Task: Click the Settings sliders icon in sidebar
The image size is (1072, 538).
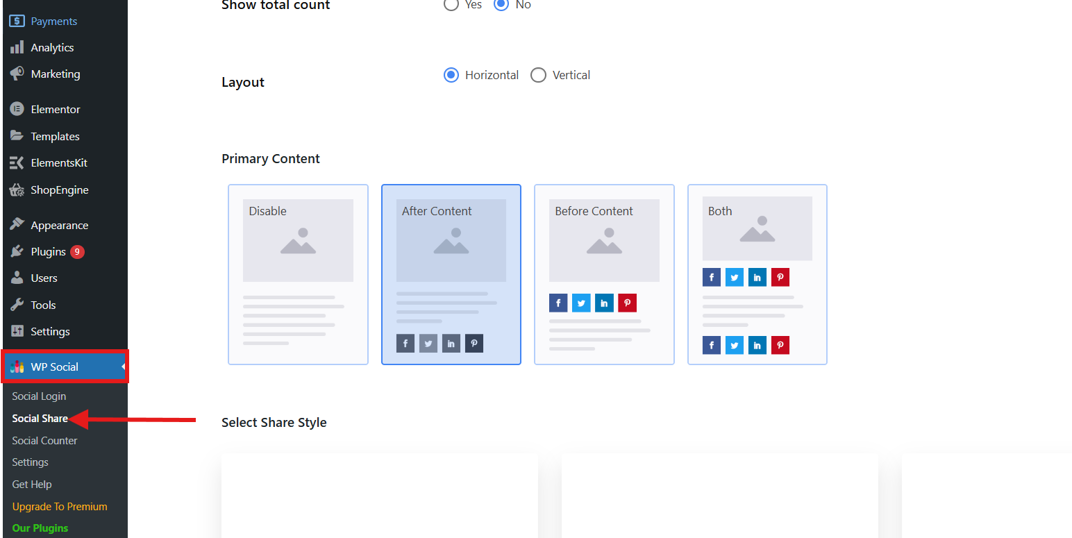Action: point(17,331)
